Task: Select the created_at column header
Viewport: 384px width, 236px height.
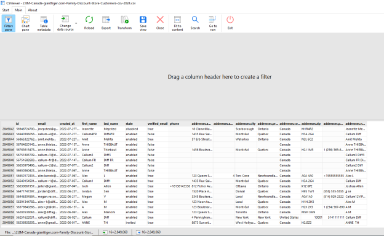Action: (70, 124)
